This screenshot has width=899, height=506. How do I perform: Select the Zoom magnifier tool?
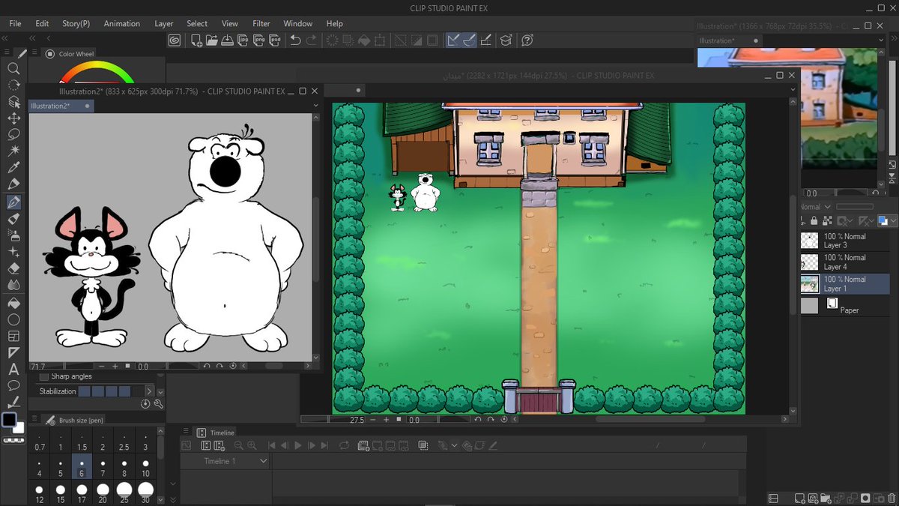coord(13,68)
